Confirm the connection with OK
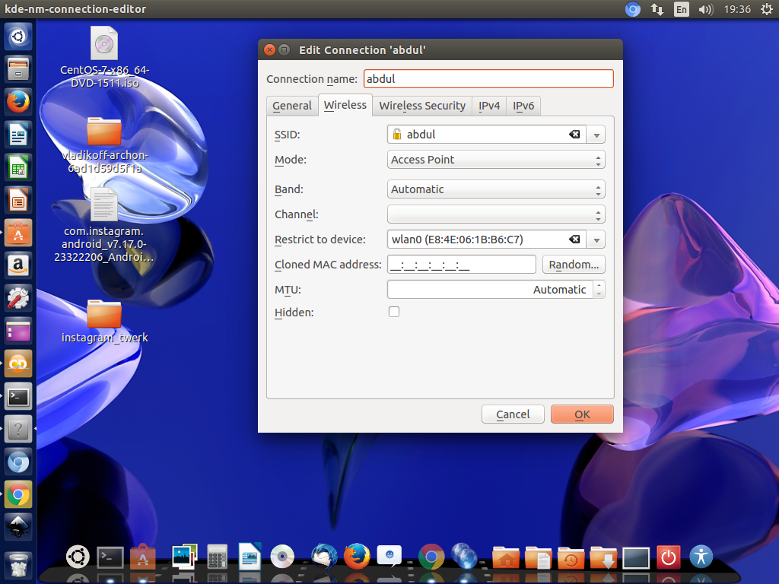The image size is (779, 584). coord(582,414)
